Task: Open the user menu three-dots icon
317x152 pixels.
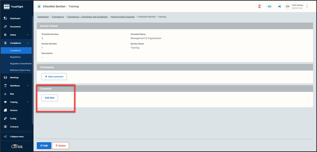Action: (x=307, y=6)
